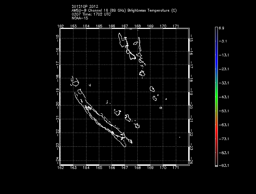The height and width of the screenshot is (194, 256).
Task: Click longitude 170 on the bottom axis
Action: [163, 168]
